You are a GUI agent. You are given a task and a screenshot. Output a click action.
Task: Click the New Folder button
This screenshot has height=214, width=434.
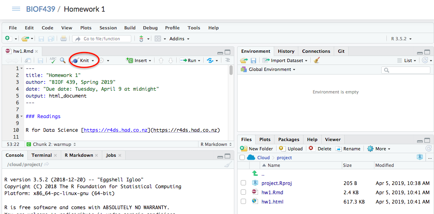point(256,149)
